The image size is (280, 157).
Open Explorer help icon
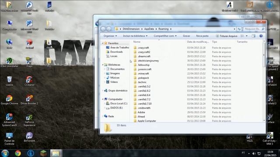pyautogui.click(x=261, y=36)
